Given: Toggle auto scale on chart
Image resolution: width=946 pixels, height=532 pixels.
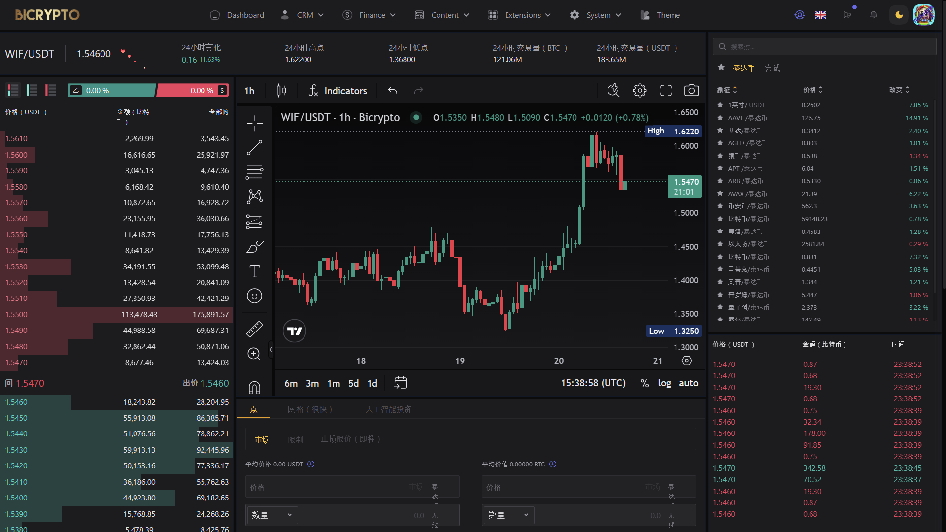Looking at the screenshot, I should 688,383.
